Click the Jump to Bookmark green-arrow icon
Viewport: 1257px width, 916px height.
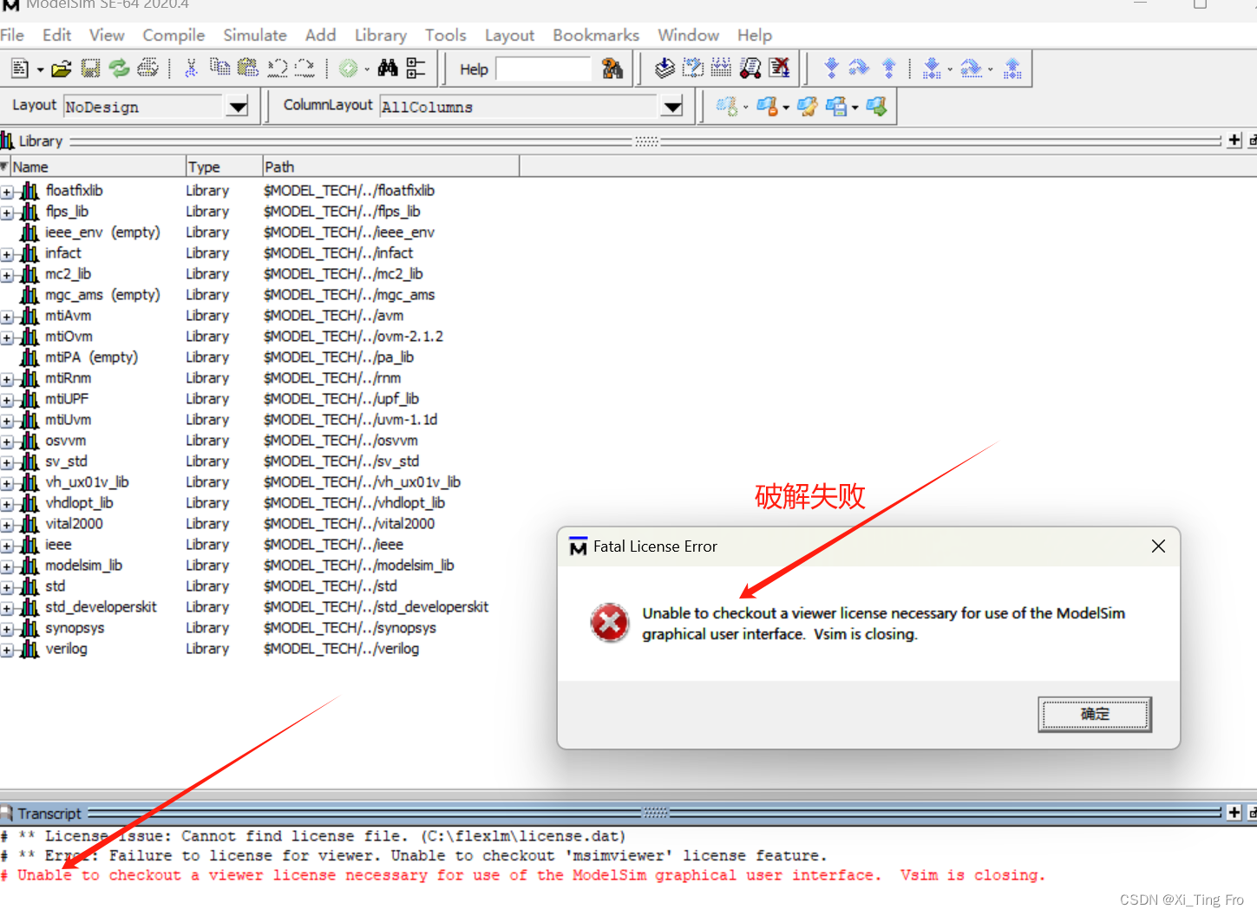tap(876, 107)
